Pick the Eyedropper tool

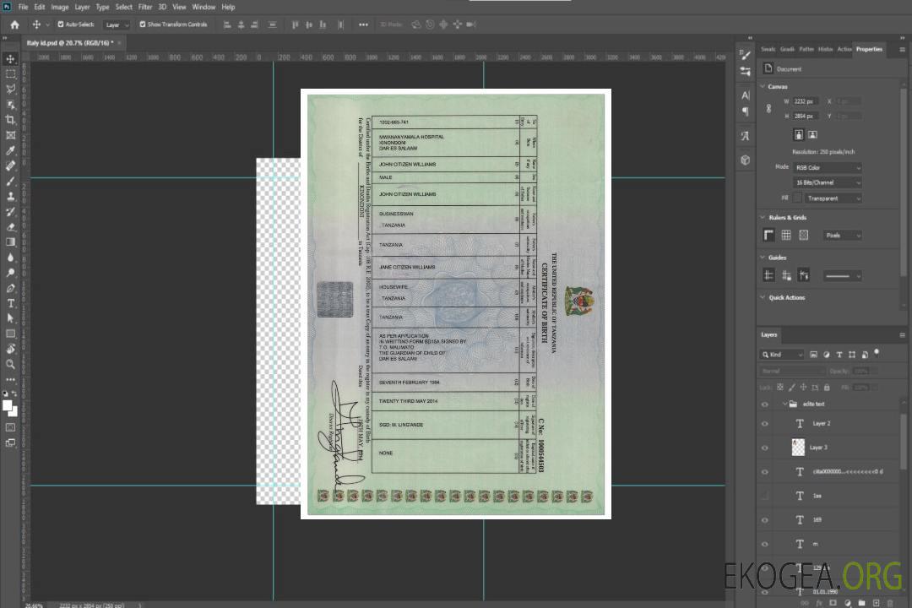pyautogui.click(x=10, y=150)
